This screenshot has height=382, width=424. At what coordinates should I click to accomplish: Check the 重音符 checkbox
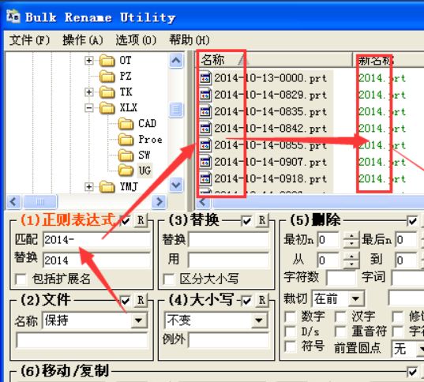pos(340,331)
